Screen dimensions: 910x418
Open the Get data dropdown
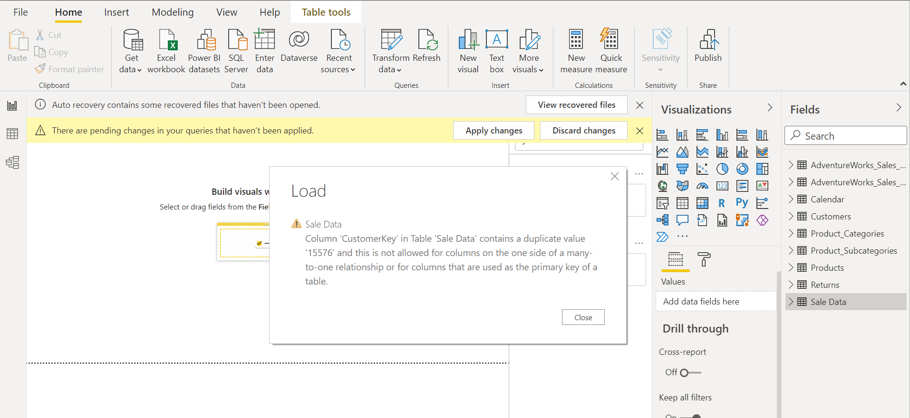131,51
